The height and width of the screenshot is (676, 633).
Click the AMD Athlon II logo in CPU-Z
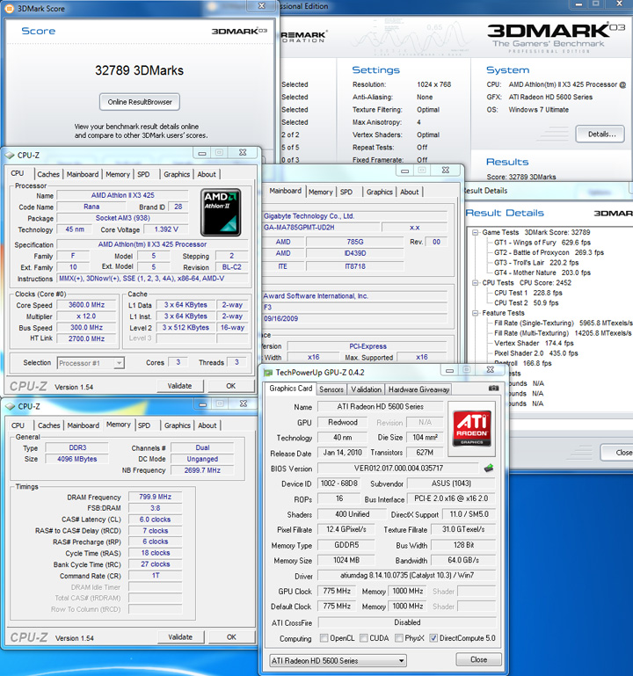point(221,213)
